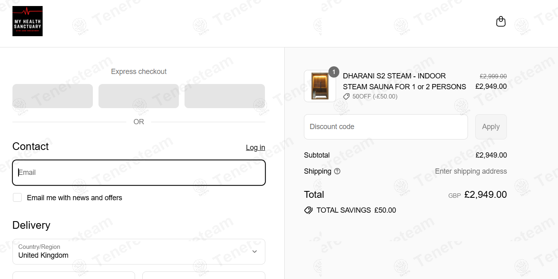The width and height of the screenshot is (558, 279).
Task: Click the 50OFF discount tag icon
Action: [346, 96]
